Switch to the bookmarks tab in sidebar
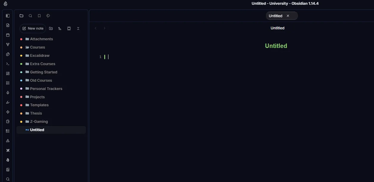The image size is (374, 182). (x=39, y=16)
